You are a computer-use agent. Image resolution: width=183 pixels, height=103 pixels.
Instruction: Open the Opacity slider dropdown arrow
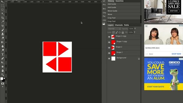[x=135, y=29]
